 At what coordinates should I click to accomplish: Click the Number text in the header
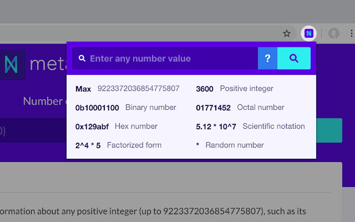click(x=38, y=101)
